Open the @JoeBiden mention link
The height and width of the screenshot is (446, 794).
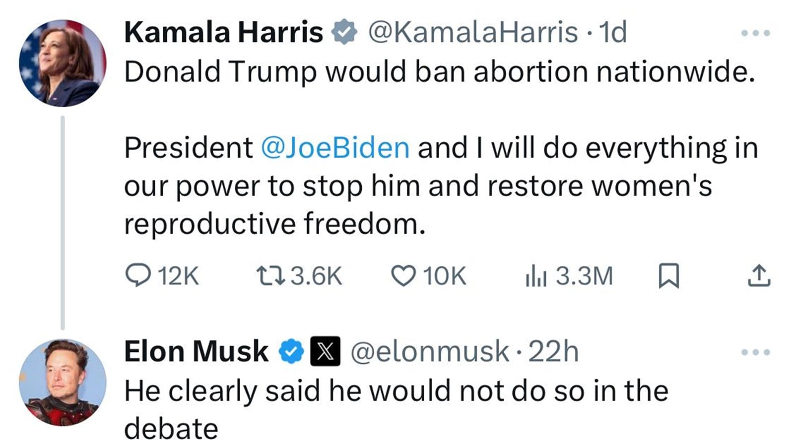[x=335, y=148]
